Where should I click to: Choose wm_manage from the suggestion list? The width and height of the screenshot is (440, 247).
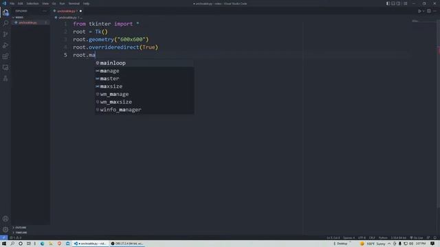[144, 94]
